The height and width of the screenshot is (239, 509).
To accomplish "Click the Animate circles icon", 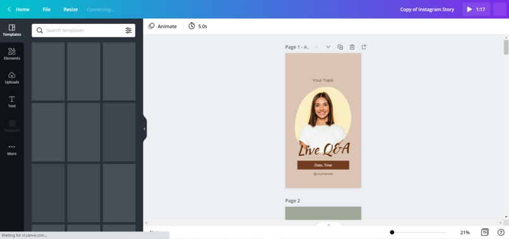I will 152,26.
